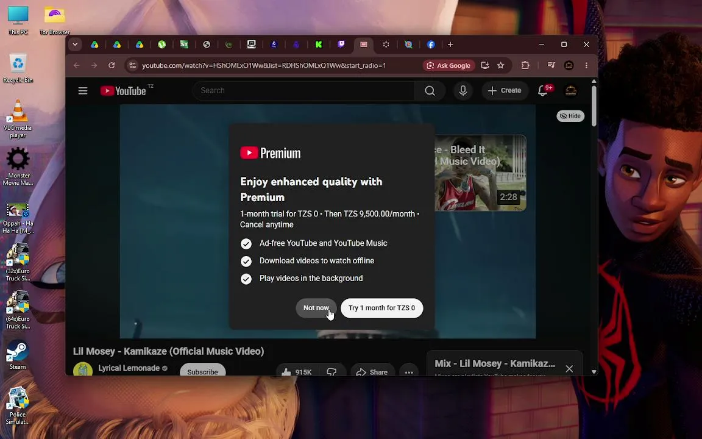The image size is (702, 439).
Task: Open VLC media player desktop shortcut
Action: pos(18,119)
